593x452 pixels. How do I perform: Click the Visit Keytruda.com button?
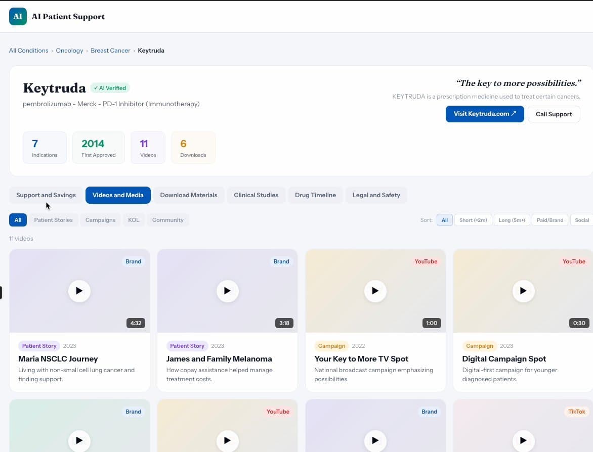click(x=484, y=114)
